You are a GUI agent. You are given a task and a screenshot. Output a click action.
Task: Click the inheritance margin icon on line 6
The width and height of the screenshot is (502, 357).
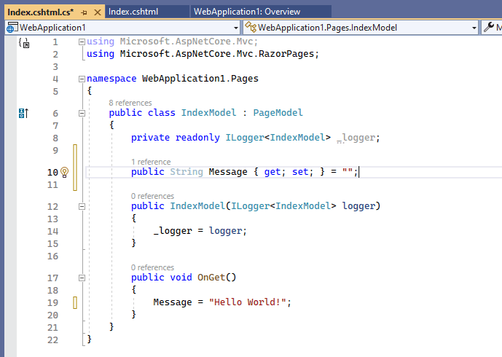tap(23, 113)
